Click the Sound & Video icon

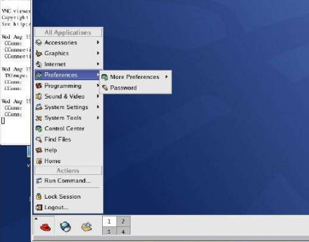coord(39,96)
